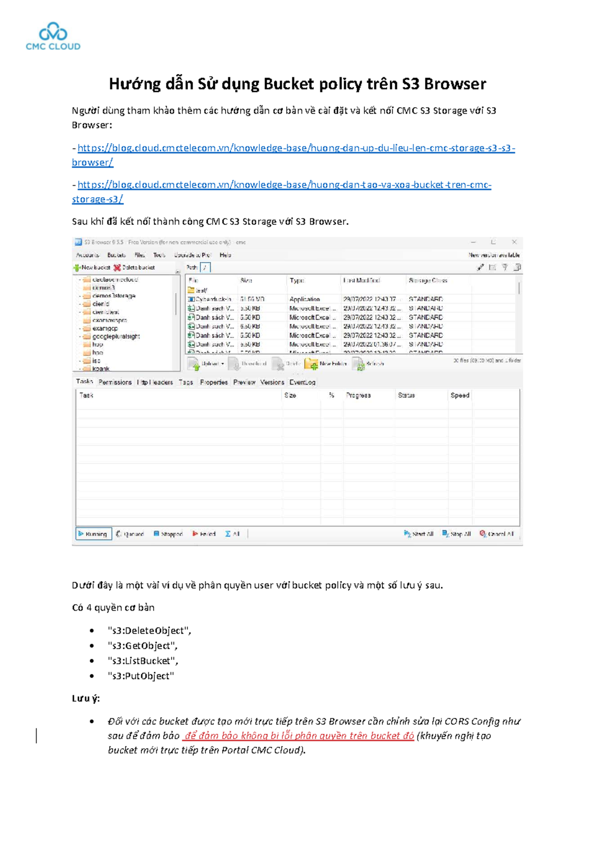Image resolution: width=595 pixels, height=842 pixels.
Task: Click the New bucket icon in the toolbar
Action: coord(77,268)
